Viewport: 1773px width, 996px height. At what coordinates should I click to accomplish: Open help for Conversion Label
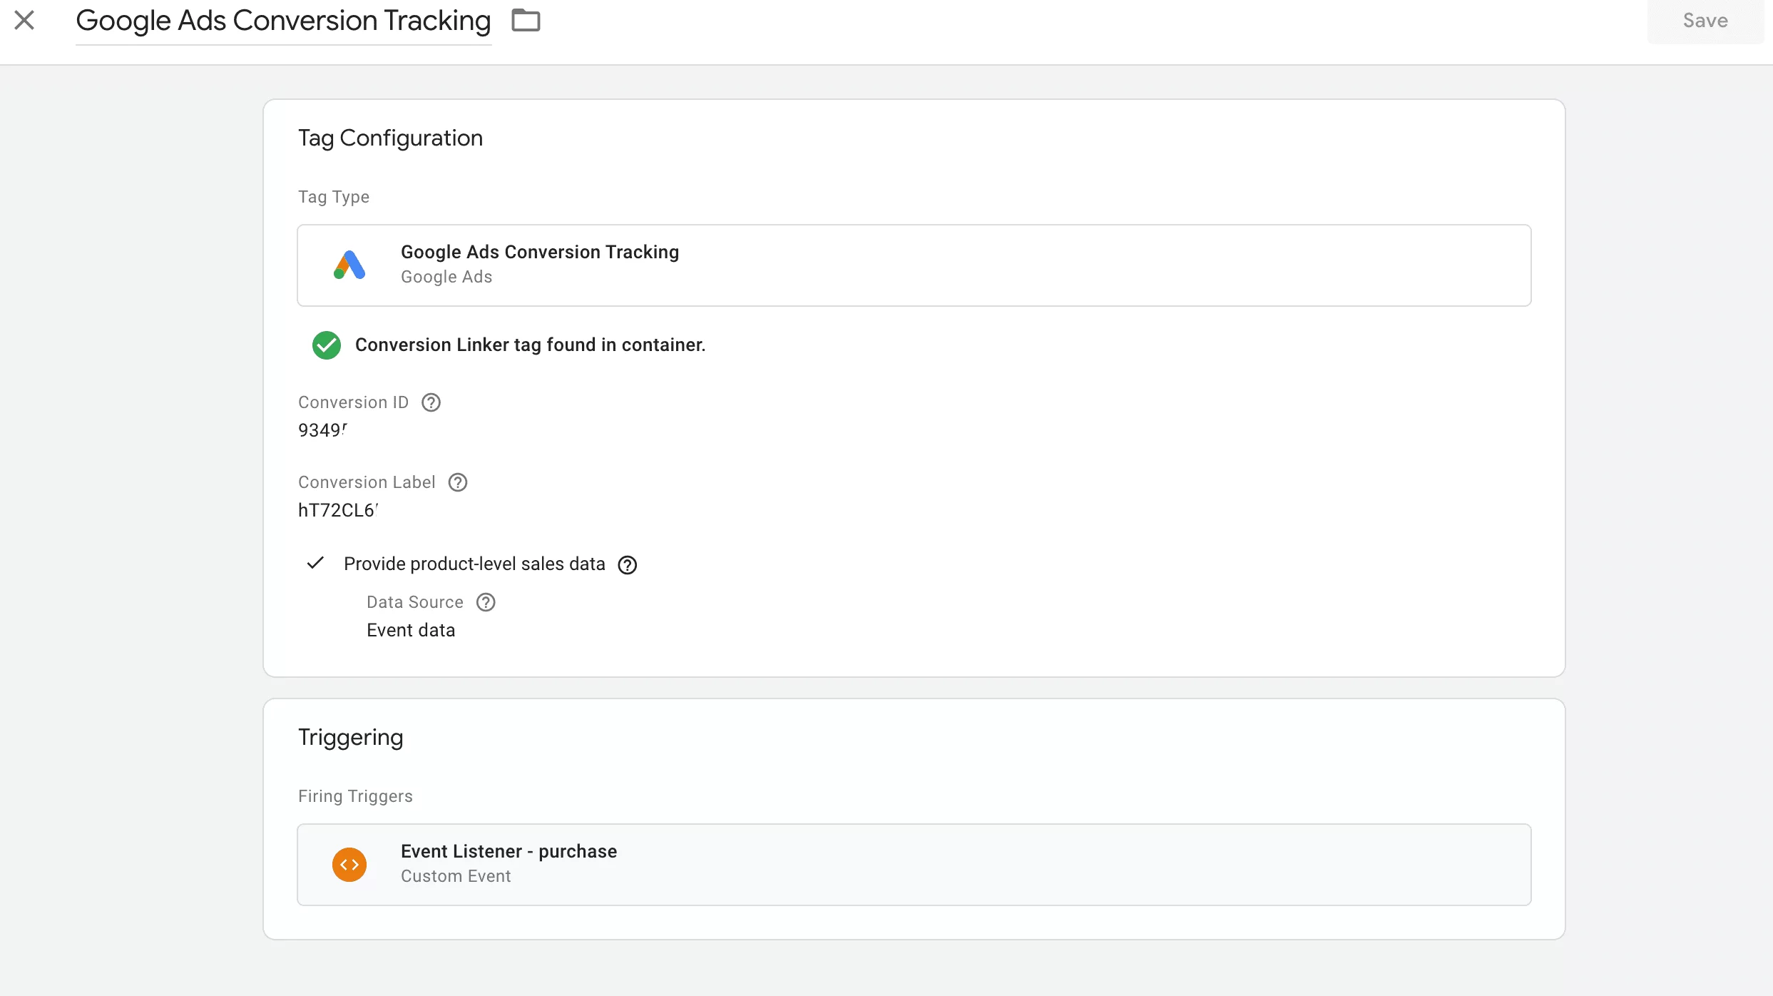point(457,482)
